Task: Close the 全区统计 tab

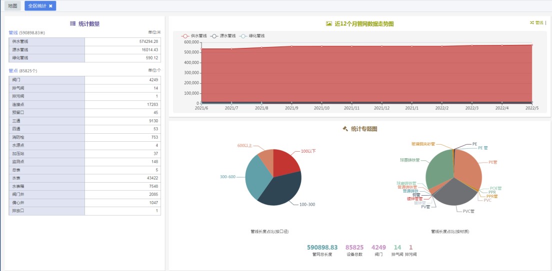Action: coord(50,6)
